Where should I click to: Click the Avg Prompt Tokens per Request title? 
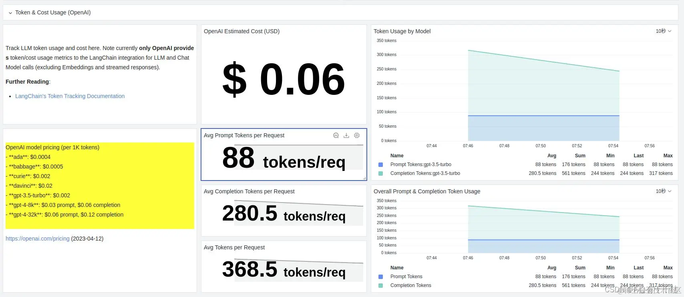tap(244, 135)
